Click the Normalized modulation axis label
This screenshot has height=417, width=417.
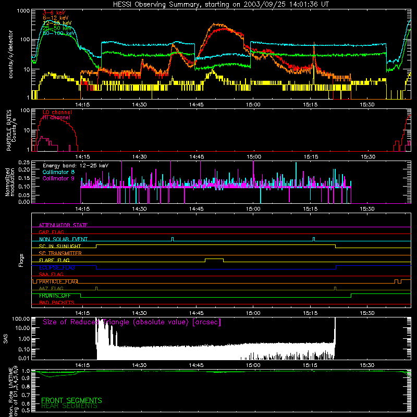click(x=10, y=182)
